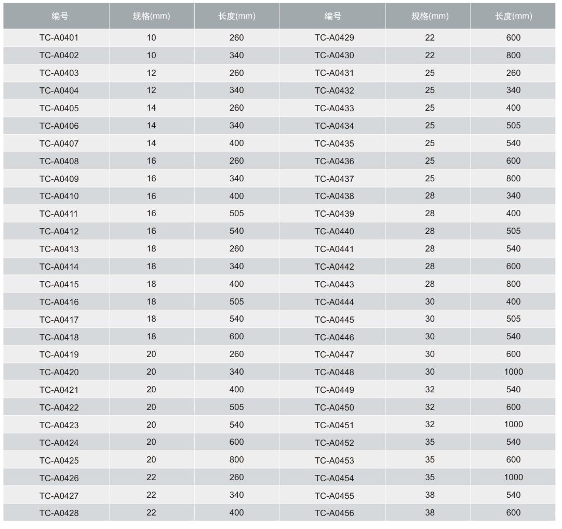The image size is (562, 529).
Task: Select the TC-A0444 product code
Action: pos(334,302)
